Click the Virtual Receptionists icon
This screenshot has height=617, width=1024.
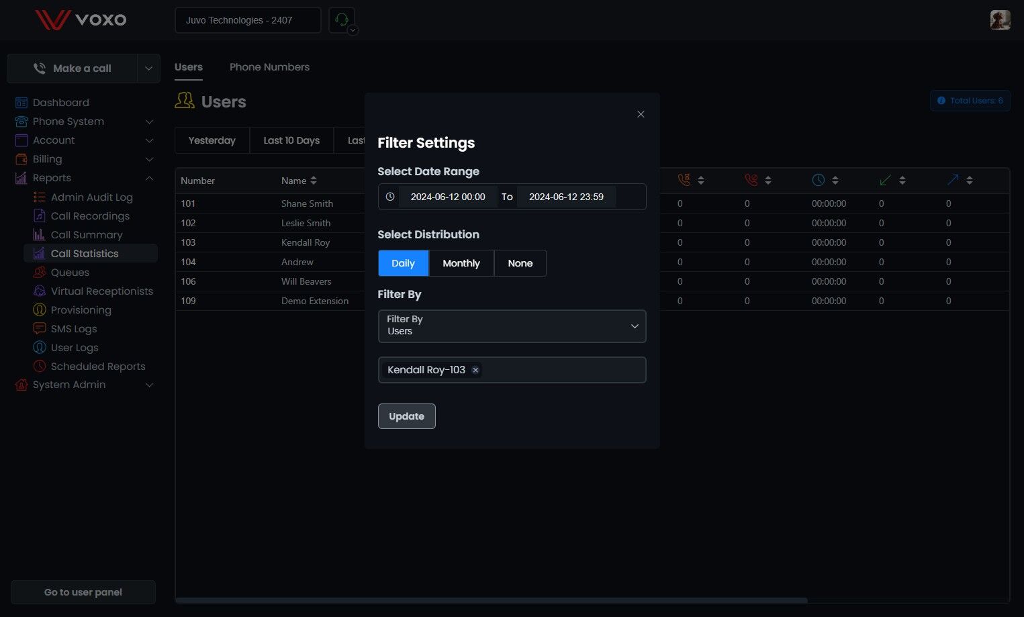coord(40,291)
